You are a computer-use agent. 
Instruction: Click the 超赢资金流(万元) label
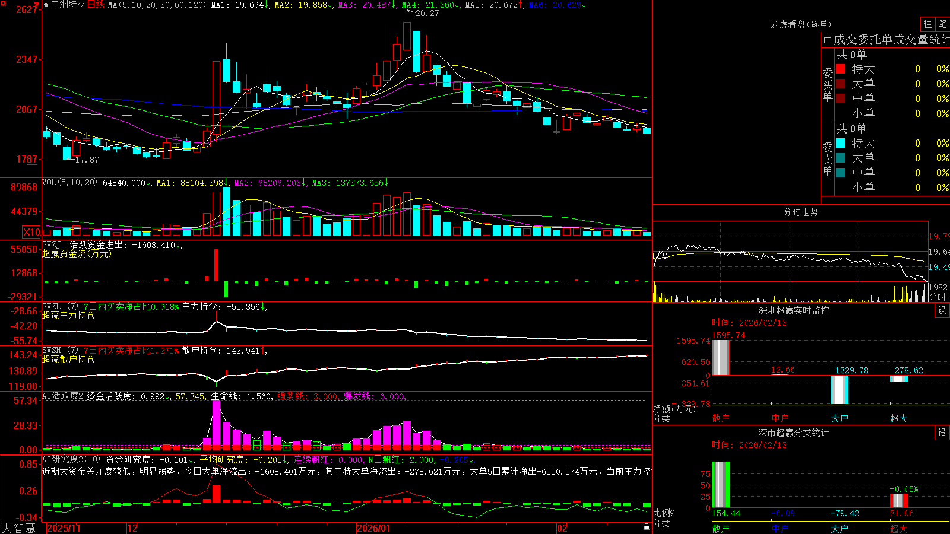click(77, 253)
